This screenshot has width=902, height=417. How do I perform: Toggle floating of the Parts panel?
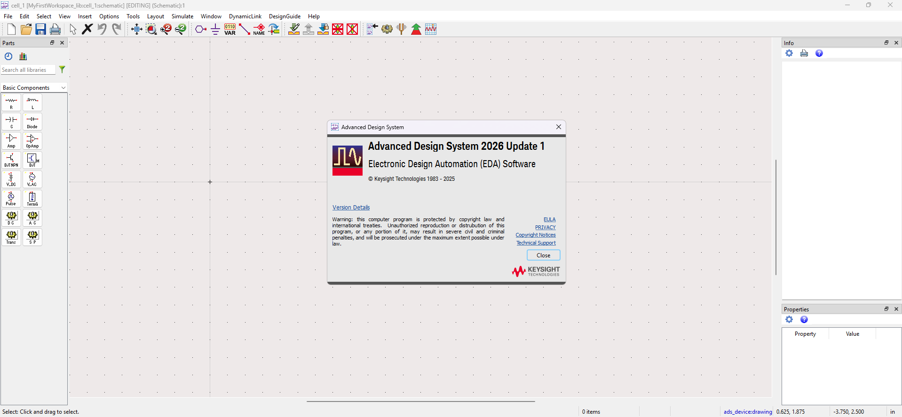tap(52, 43)
